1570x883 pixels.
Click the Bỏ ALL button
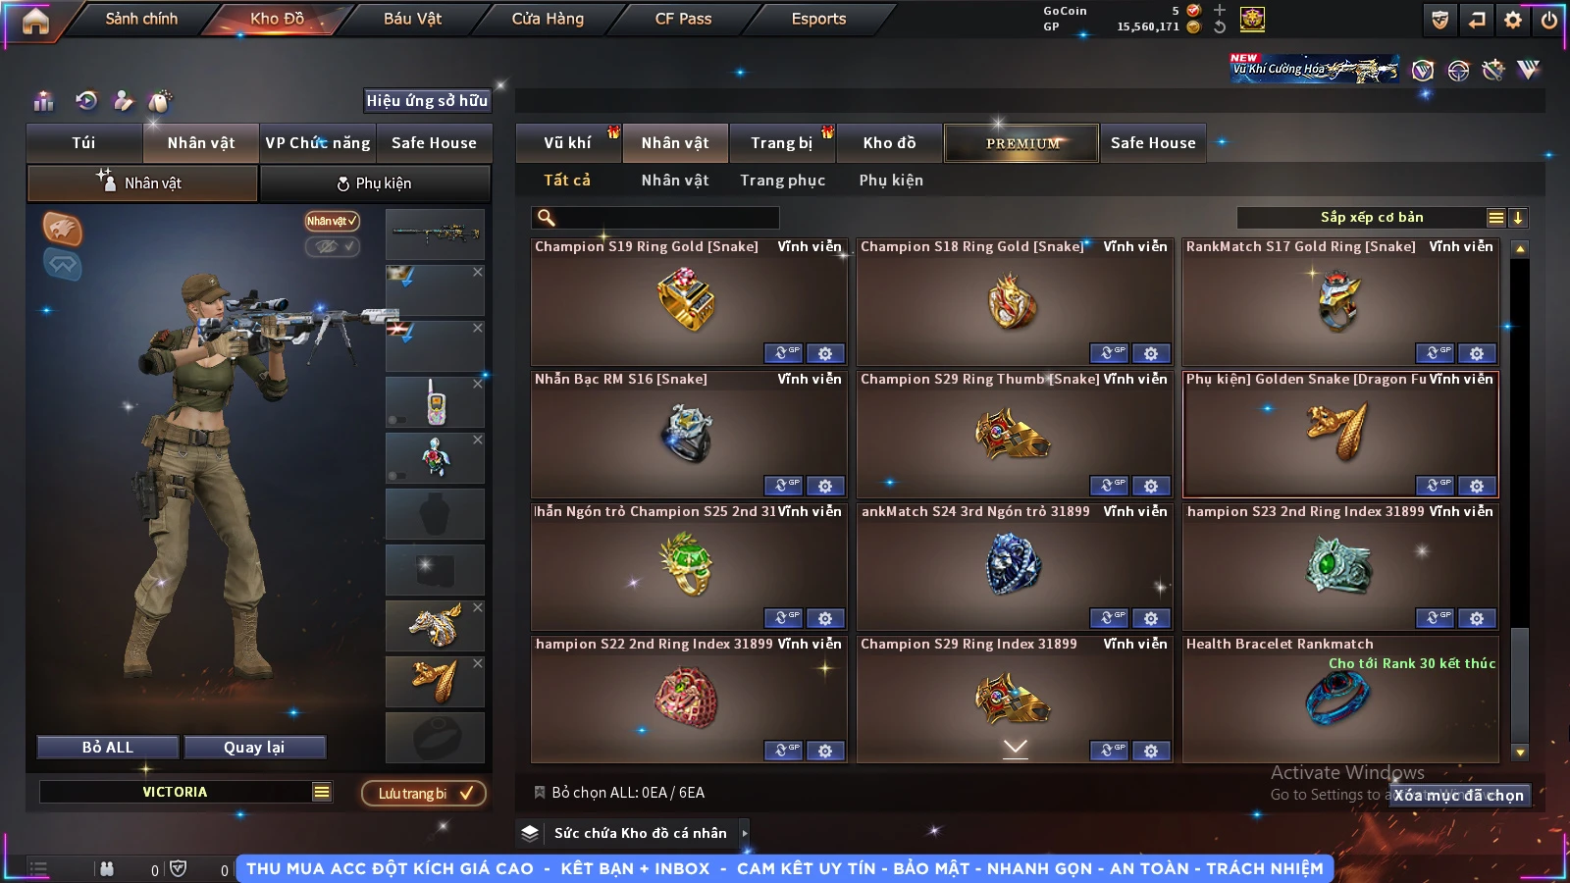(x=108, y=748)
